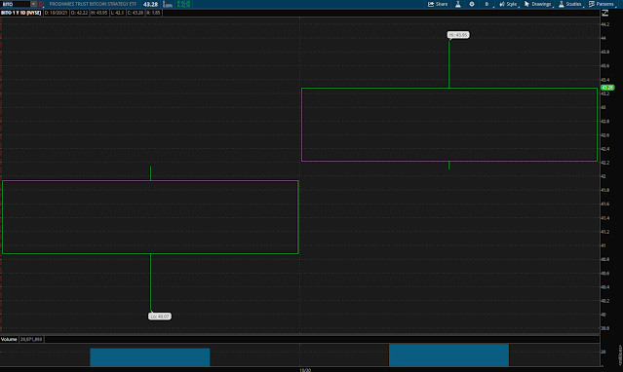Click the Hi: 43.95 price bubble
The image size is (623, 372).
click(458, 35)
